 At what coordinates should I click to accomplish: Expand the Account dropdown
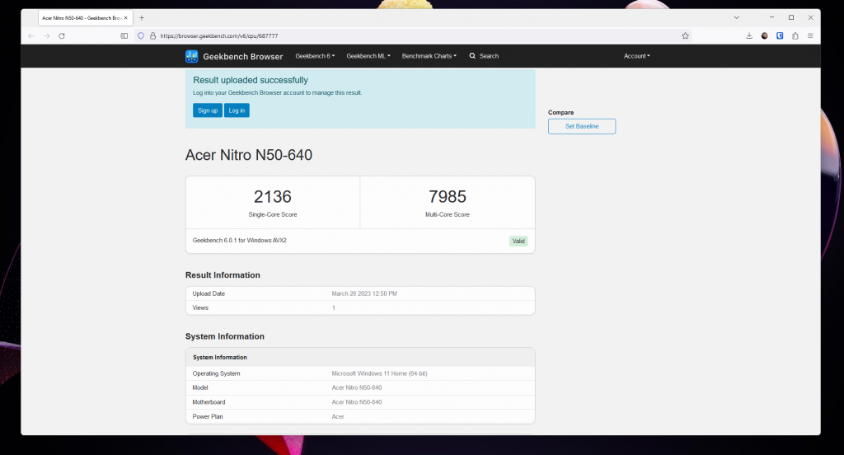[637, 56]
